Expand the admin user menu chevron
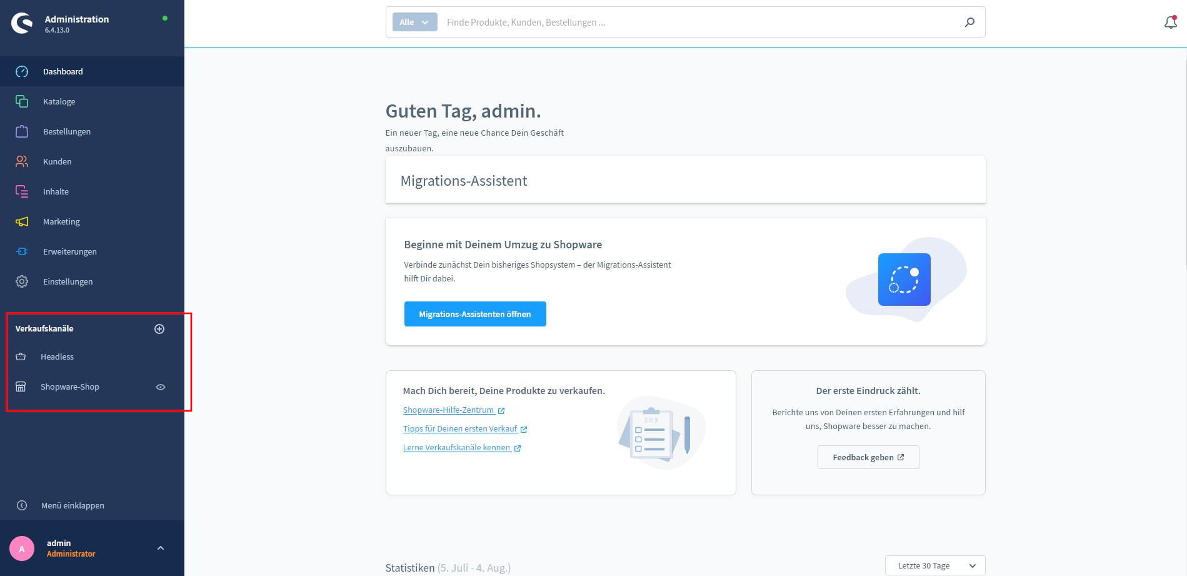This screenshot has width=1187, height=576. tap(161, 548)
